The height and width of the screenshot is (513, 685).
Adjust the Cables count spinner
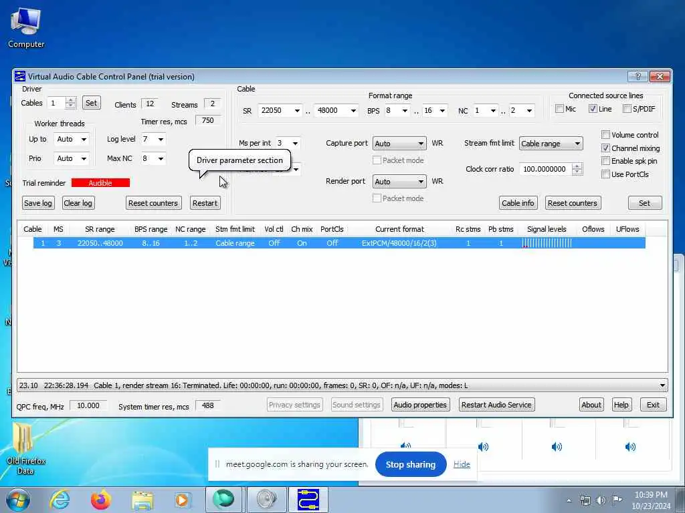(x=70, y=103)
